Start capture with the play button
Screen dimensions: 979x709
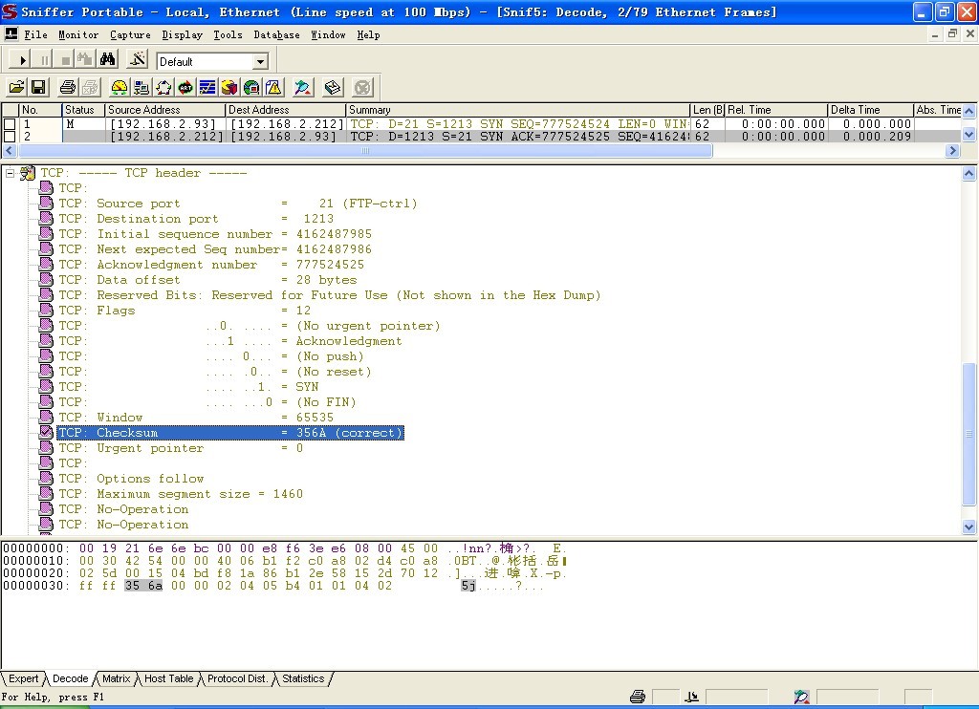coord(21,60)
